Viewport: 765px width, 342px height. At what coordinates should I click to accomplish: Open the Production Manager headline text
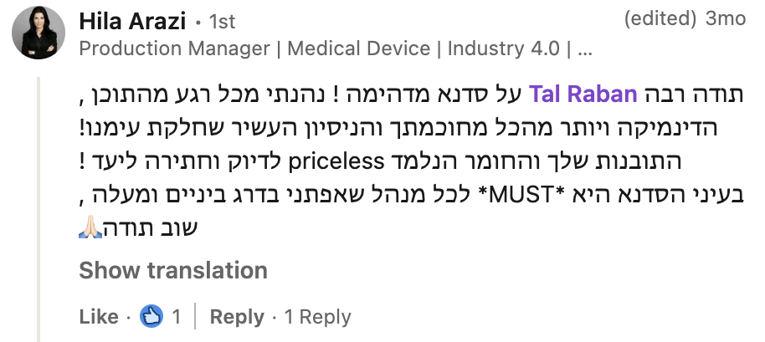336,48
